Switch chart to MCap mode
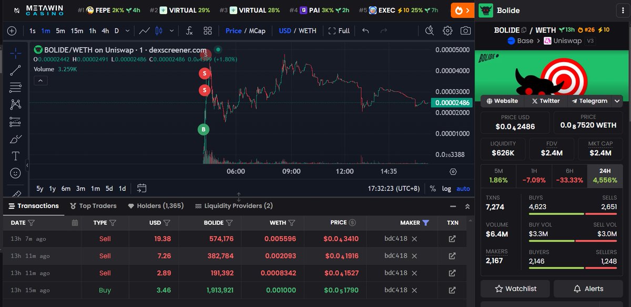Screen dimensions: 631x307 [x=257, y=30]
